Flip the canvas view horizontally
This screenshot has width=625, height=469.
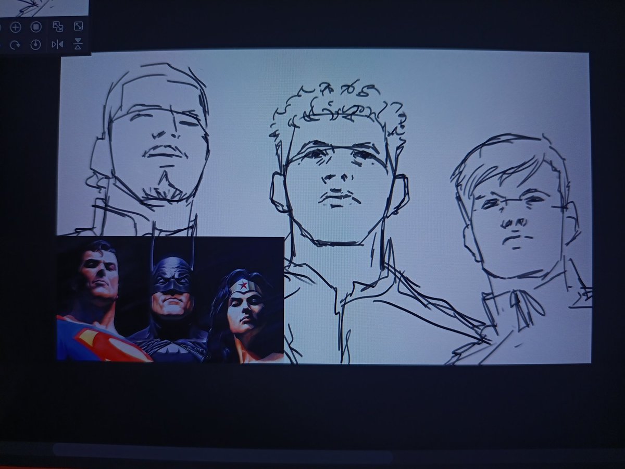coord(57,44)
